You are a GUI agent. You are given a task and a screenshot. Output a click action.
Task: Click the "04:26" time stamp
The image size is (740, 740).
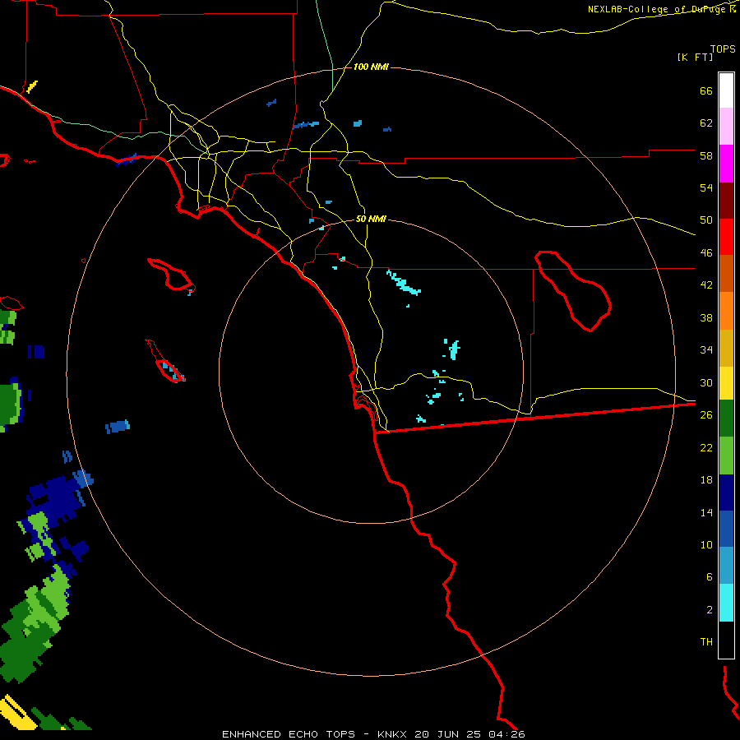tap(506, 734)
